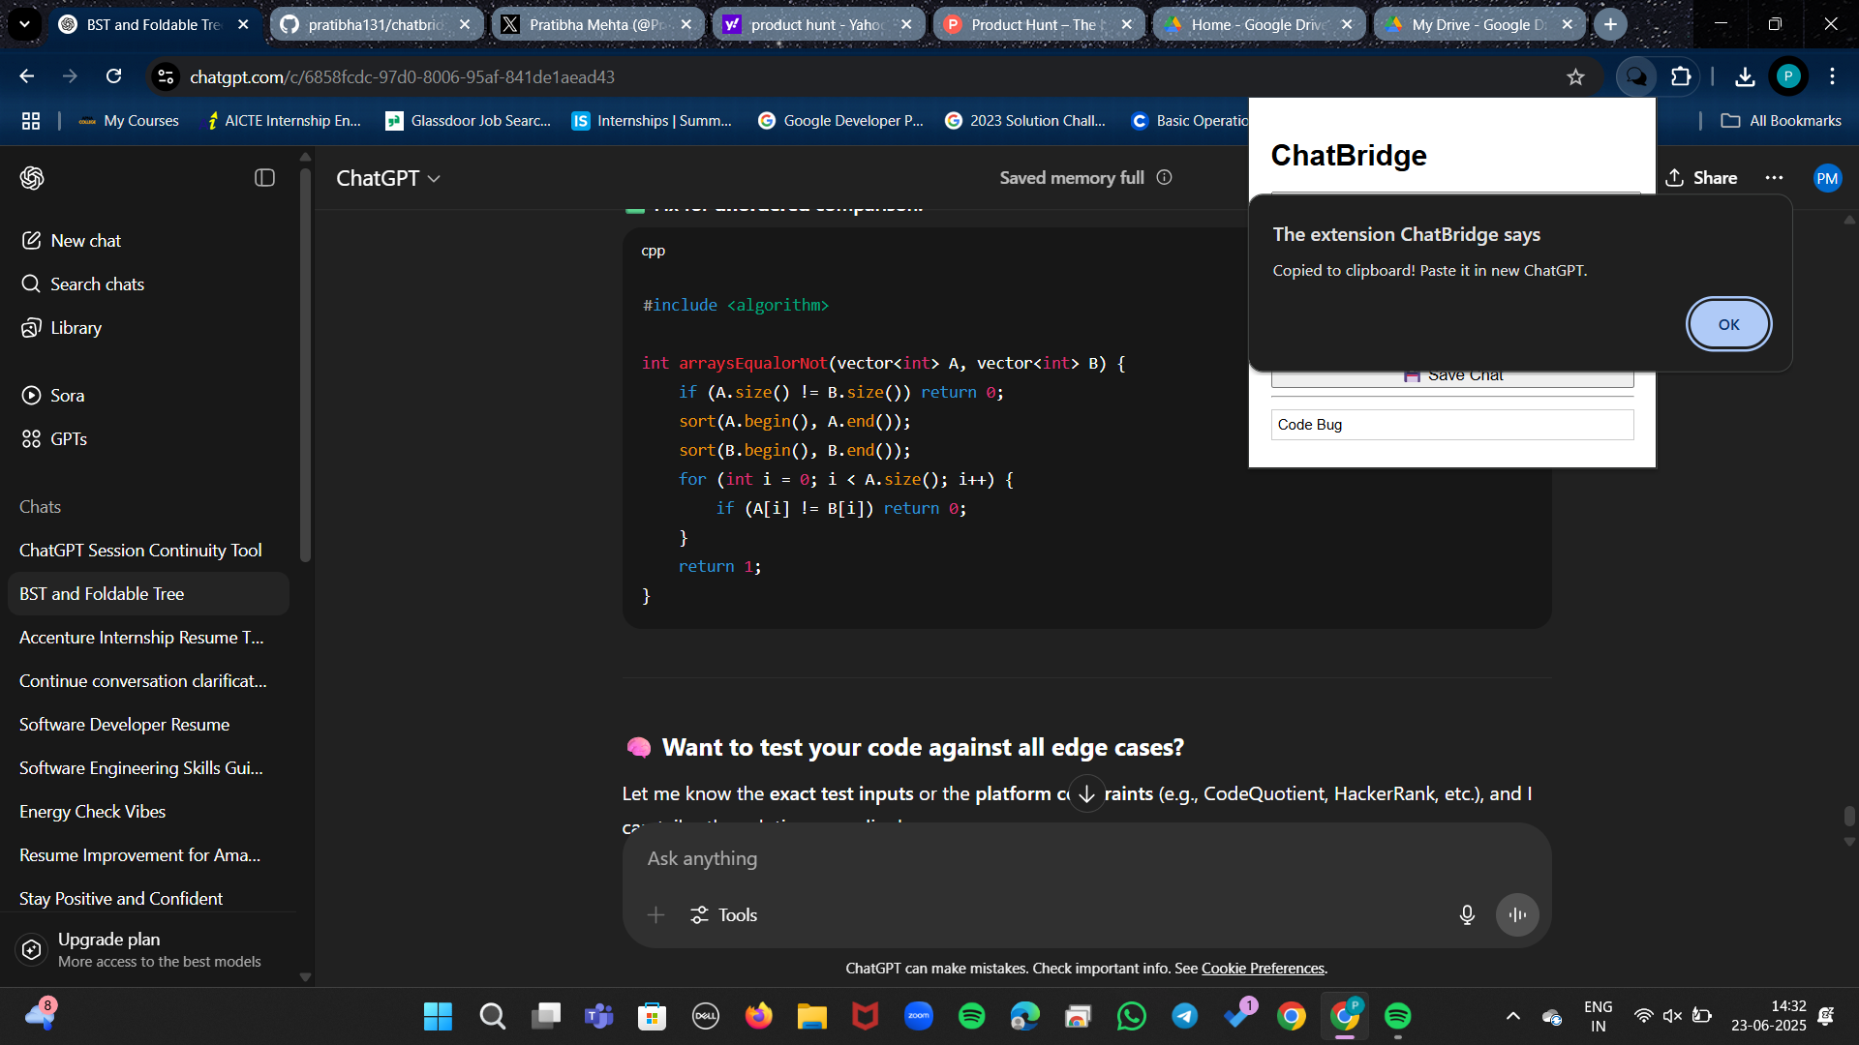The height and width of the screenshot is (1045, 1859).
Task: Select the BST and Foldable Tree chat
Action: 148,593
